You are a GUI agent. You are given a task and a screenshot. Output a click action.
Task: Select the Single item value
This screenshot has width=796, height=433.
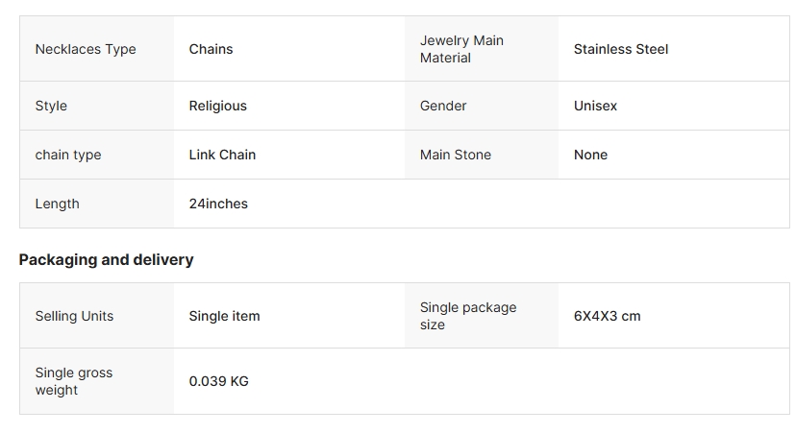pyautogui.click(x=224, y=316)
